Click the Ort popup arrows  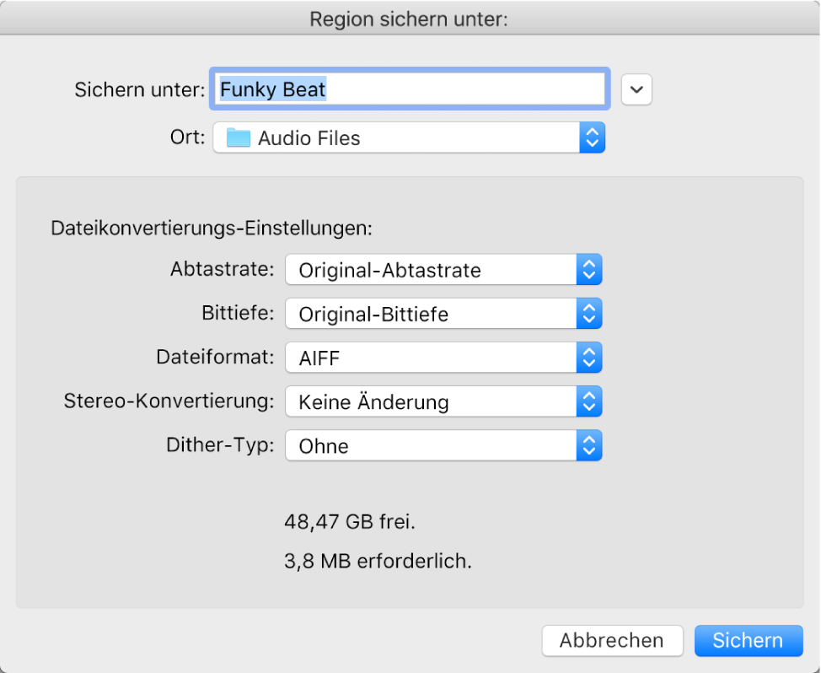click(593, 137)
